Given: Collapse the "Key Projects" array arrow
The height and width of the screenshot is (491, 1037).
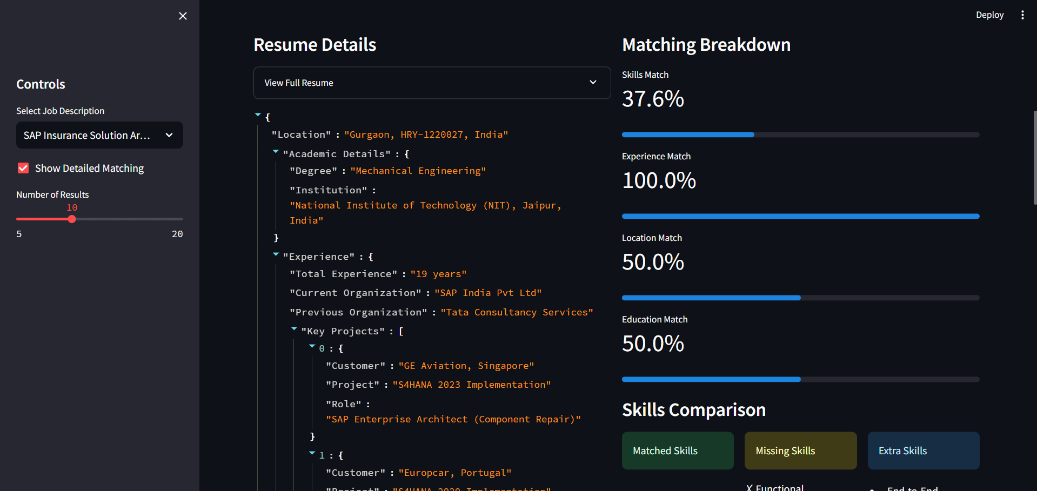Looking at the screenshot, I should (294, 328).
